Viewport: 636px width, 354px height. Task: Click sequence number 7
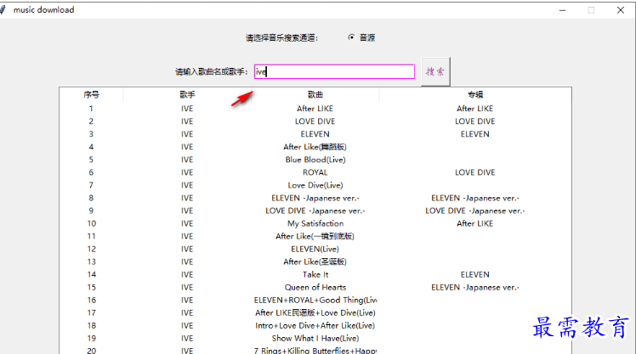coord(91,185)
